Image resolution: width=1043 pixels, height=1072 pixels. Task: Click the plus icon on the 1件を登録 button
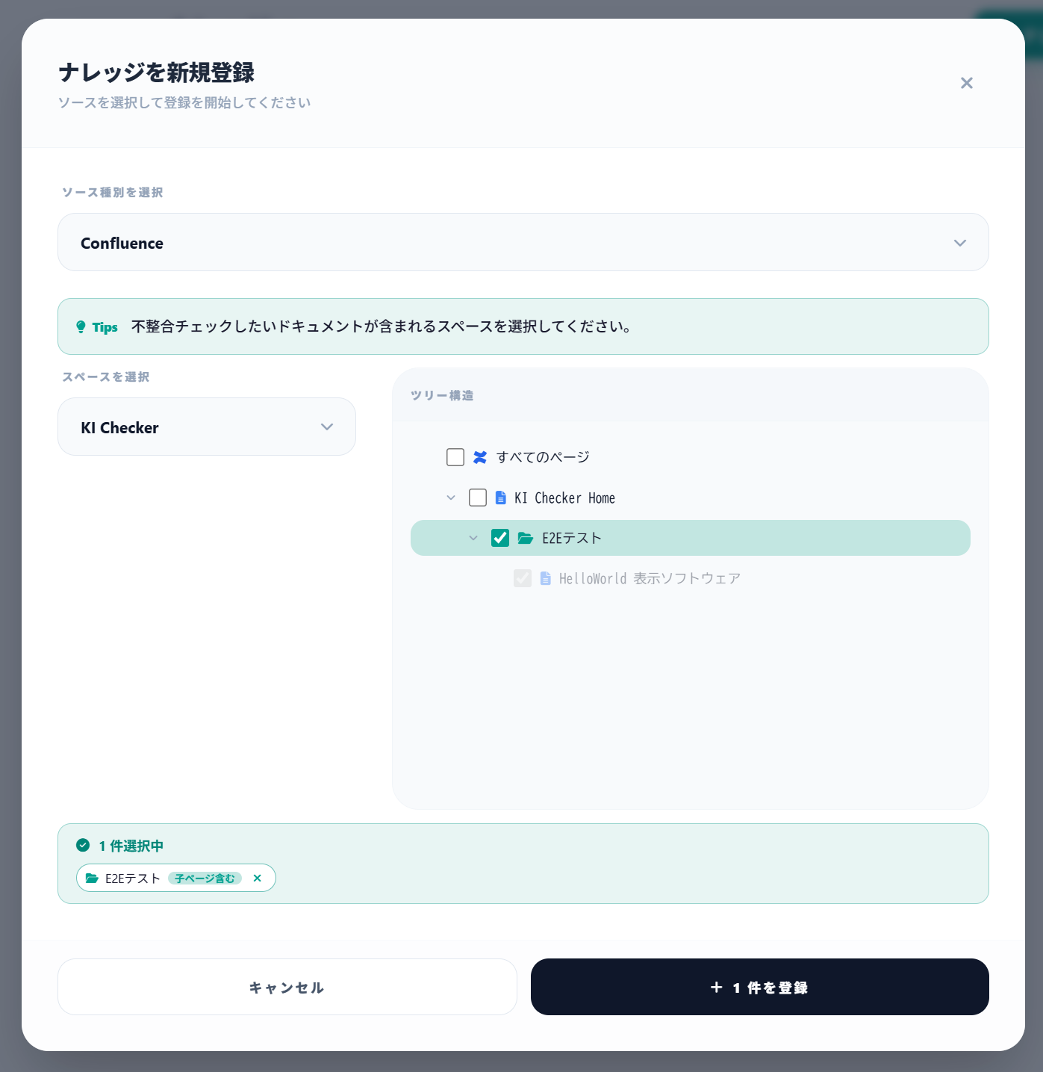pos(717,987)
